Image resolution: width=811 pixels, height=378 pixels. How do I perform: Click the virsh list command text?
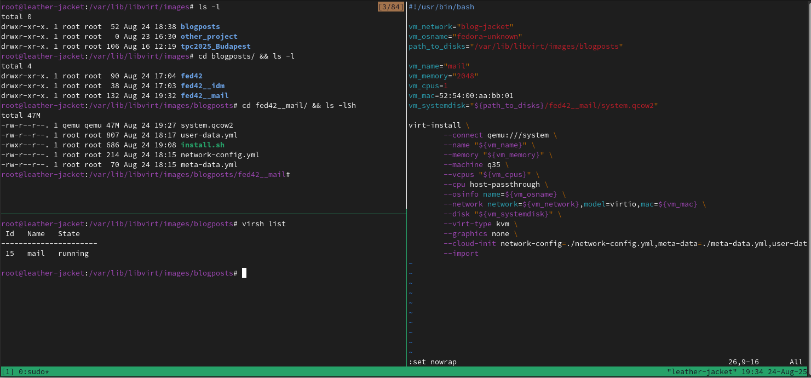[x=264, y=224]
